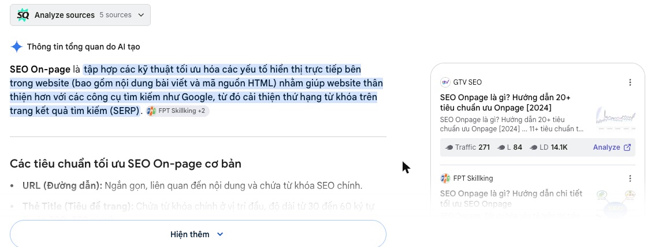Viewport: 651px width, 247px height.
Task: Open the Analyze sources button
Action: 80,15
